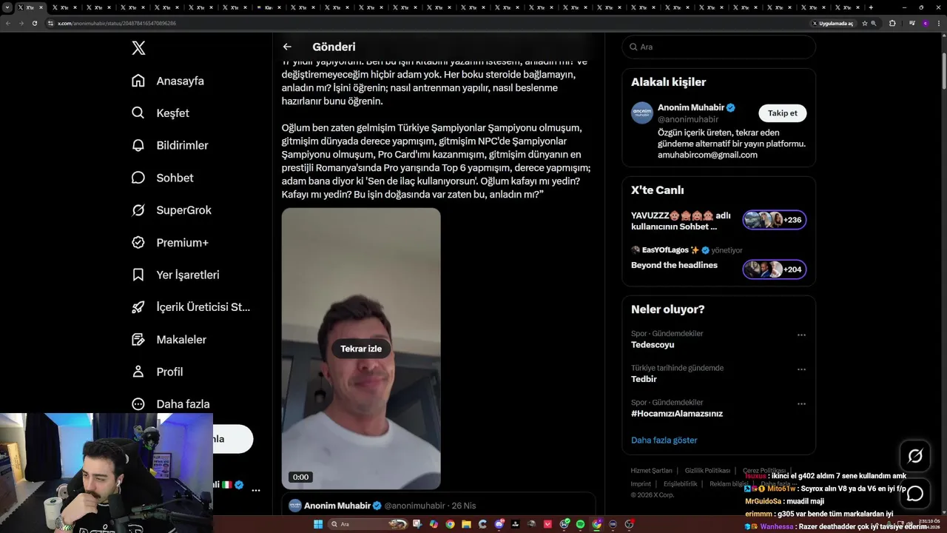Image resolution: width=947 pixels, height=533 pixels.
Task: Click 0:00 video time label
Action: coord(300,477)
